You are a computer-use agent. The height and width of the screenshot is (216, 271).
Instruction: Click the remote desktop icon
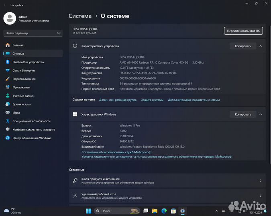[x=75, y=196]
